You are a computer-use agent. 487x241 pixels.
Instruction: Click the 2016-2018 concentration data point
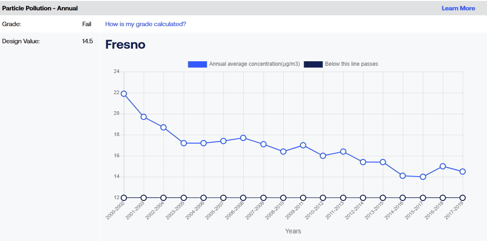[x=442, y=166]
